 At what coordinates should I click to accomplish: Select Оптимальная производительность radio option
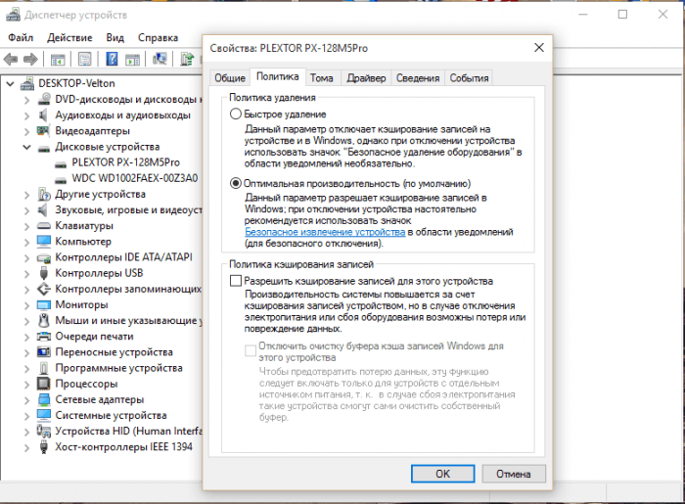pyautogui.click(x=235, y=183)
